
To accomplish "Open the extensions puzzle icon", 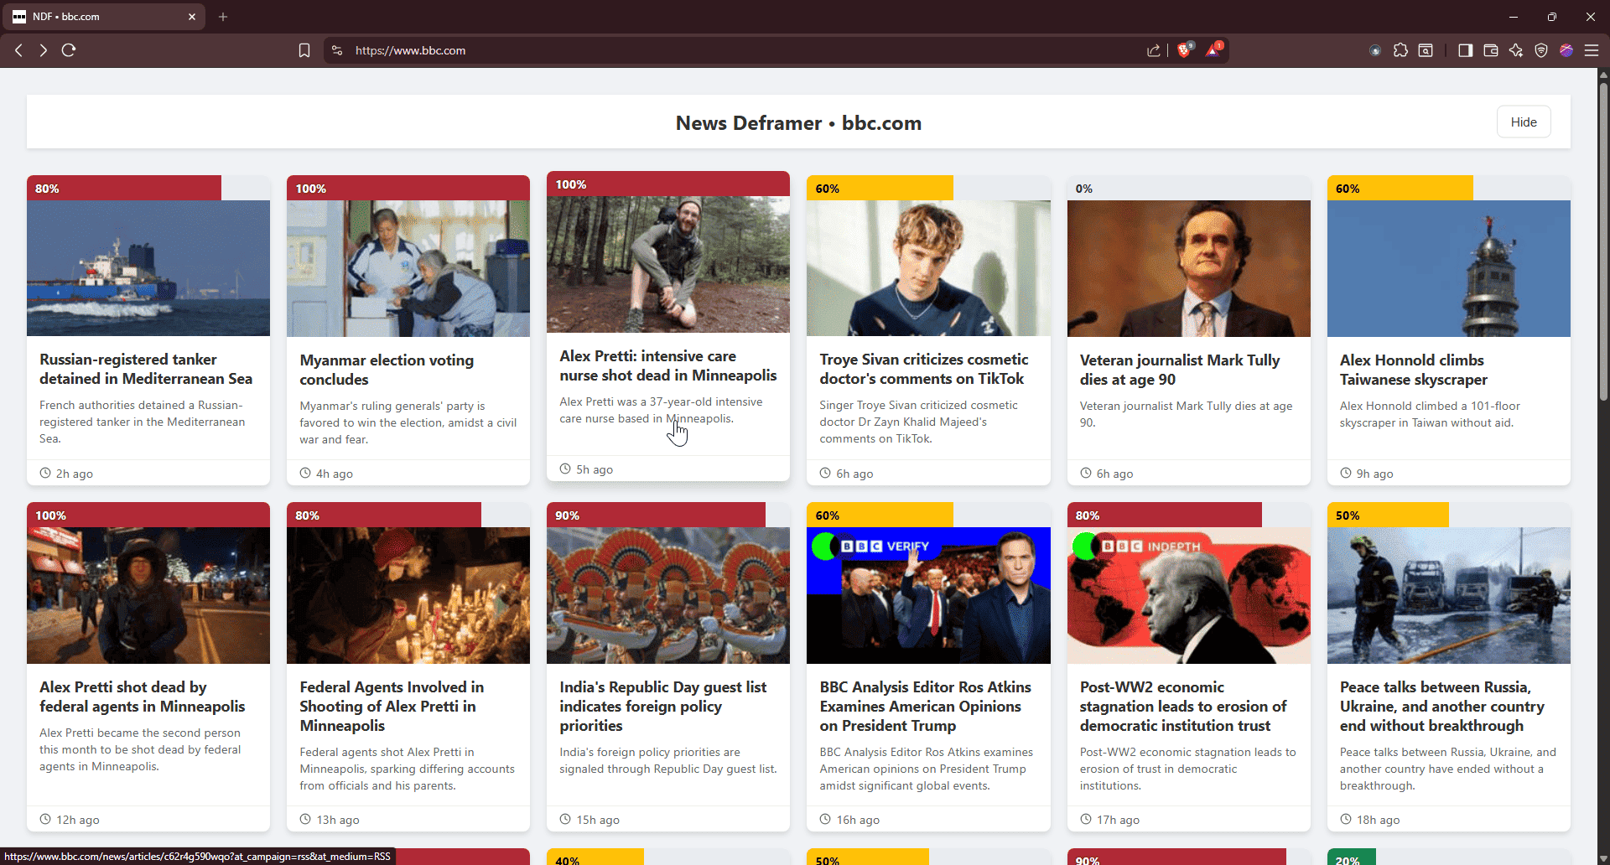I will [x=1400, y=50].
